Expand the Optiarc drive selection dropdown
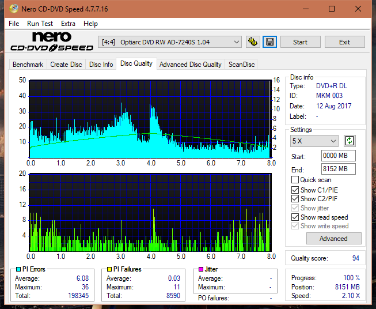Image resolution: width=376 pixels, height=309 pixels. pos(236,42)
